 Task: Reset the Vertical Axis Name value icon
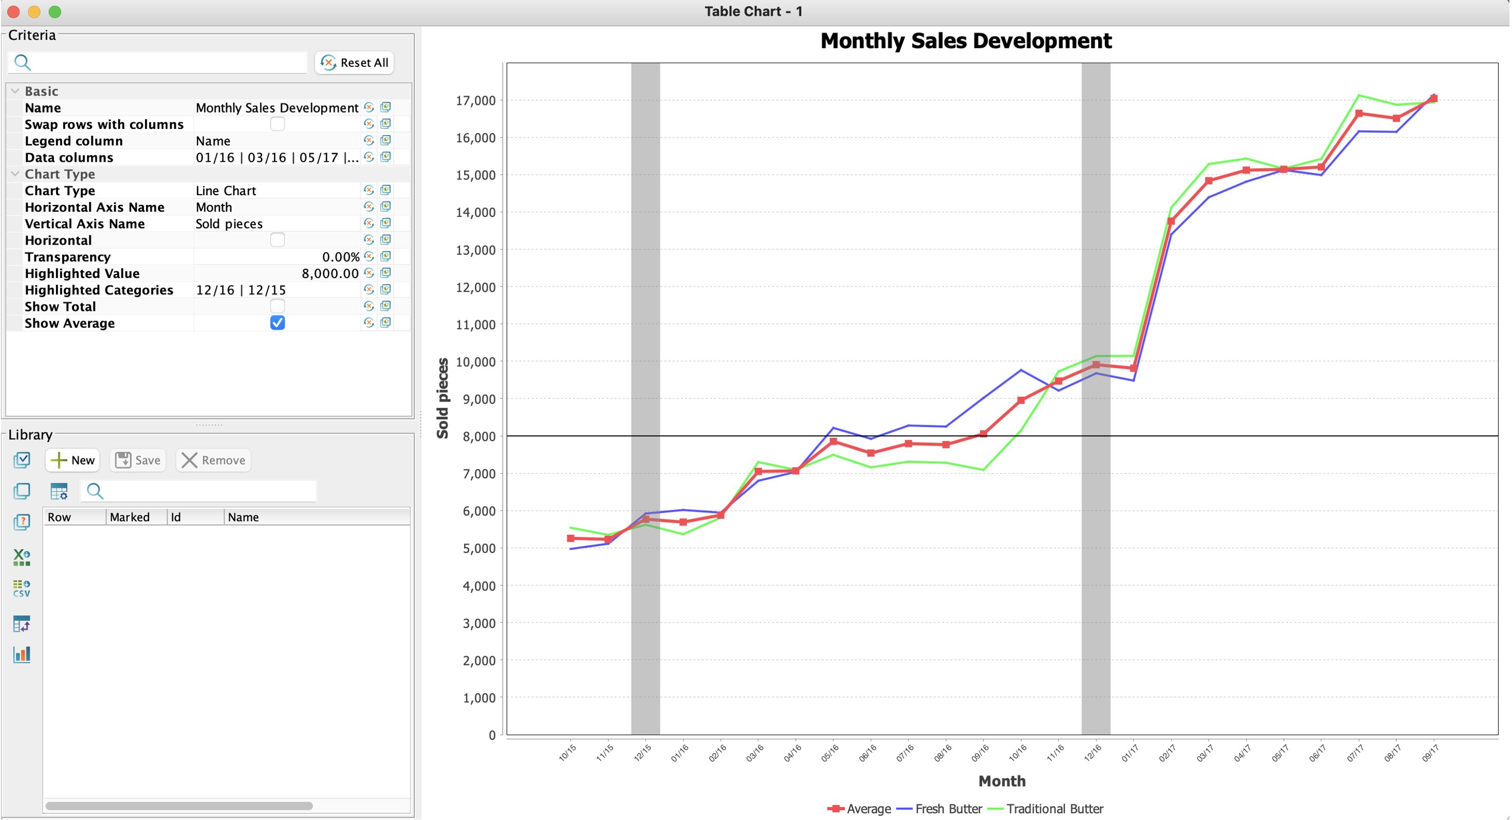pos(368,223)
